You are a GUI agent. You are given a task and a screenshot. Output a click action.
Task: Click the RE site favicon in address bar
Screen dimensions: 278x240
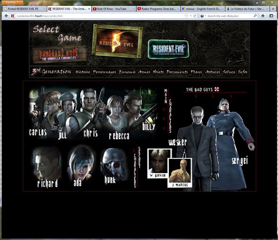point(13,16)
